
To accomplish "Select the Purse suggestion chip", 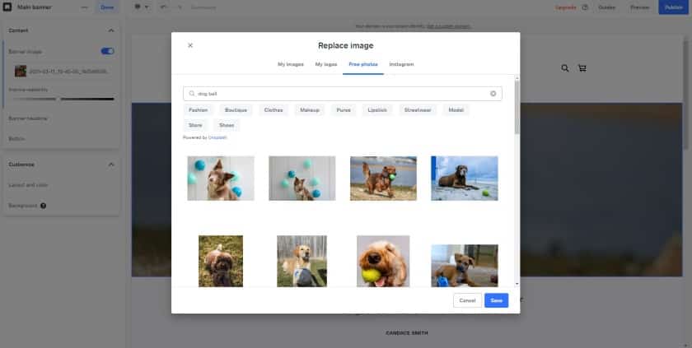I will pyautogui.click(x=344, y=110).
